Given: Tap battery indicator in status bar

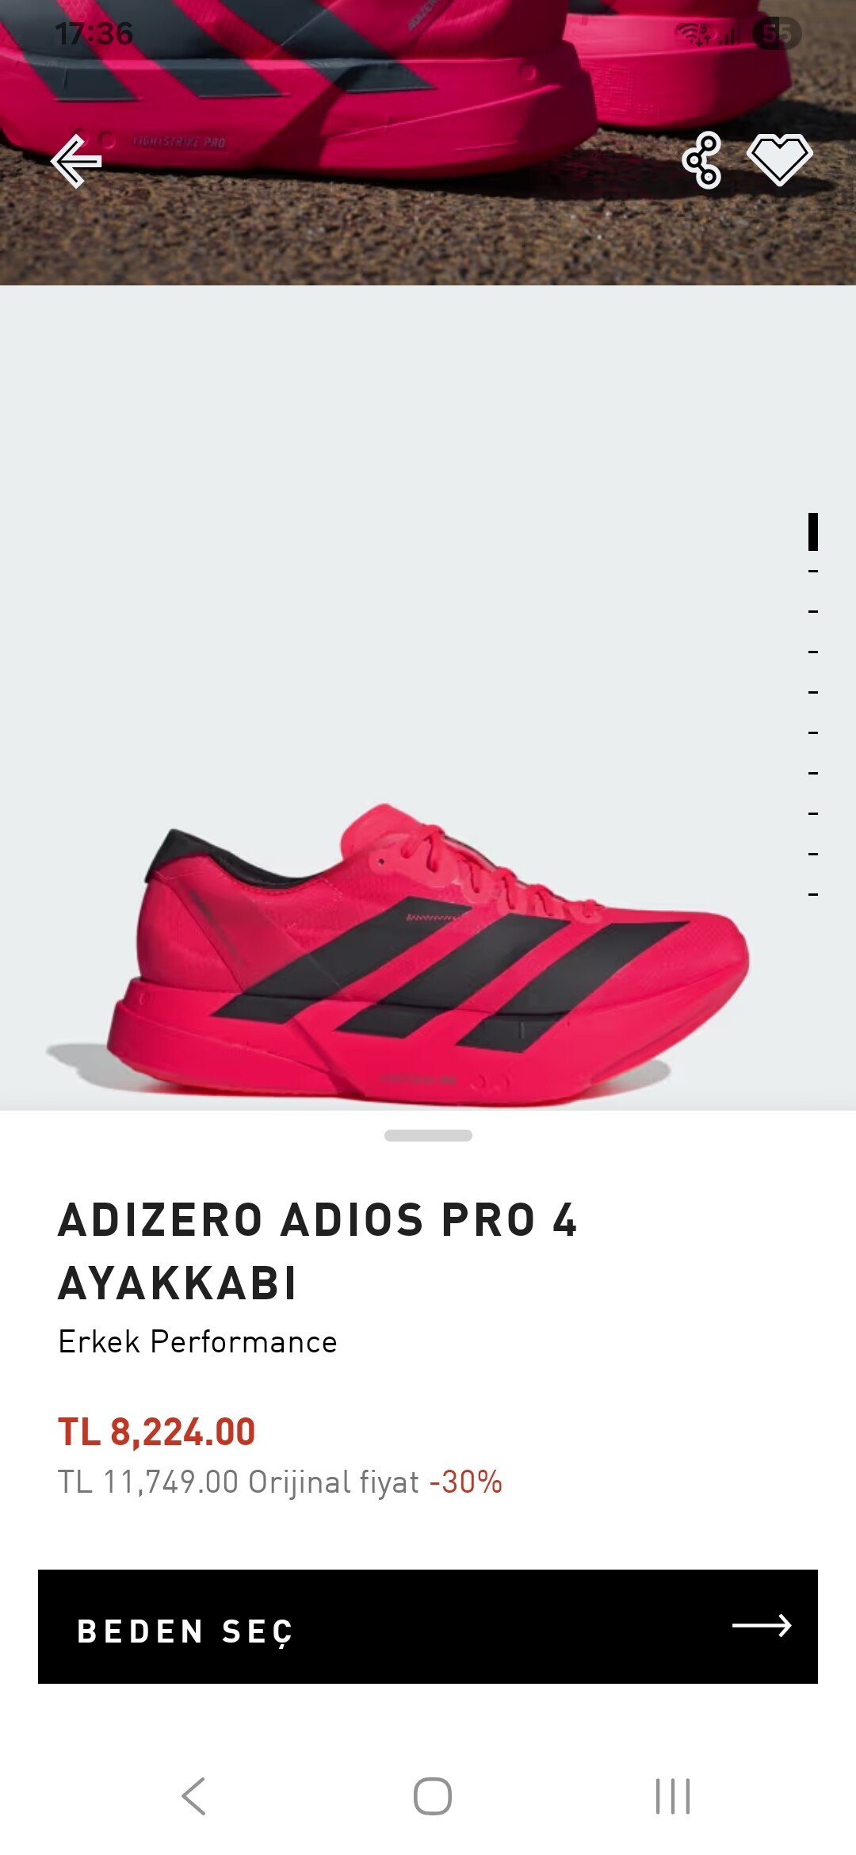Looking at the screenshot, I should [778, 33].
